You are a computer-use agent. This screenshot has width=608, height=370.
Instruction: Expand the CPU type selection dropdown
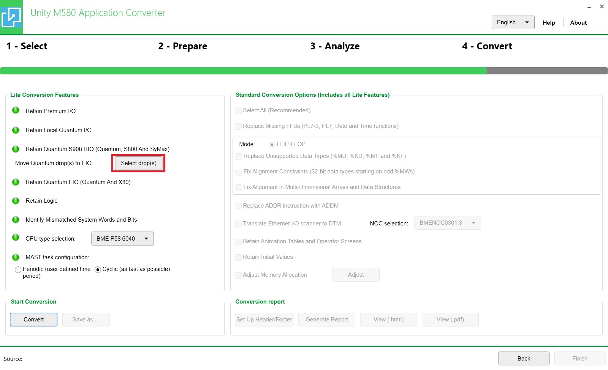coord(122,238)
